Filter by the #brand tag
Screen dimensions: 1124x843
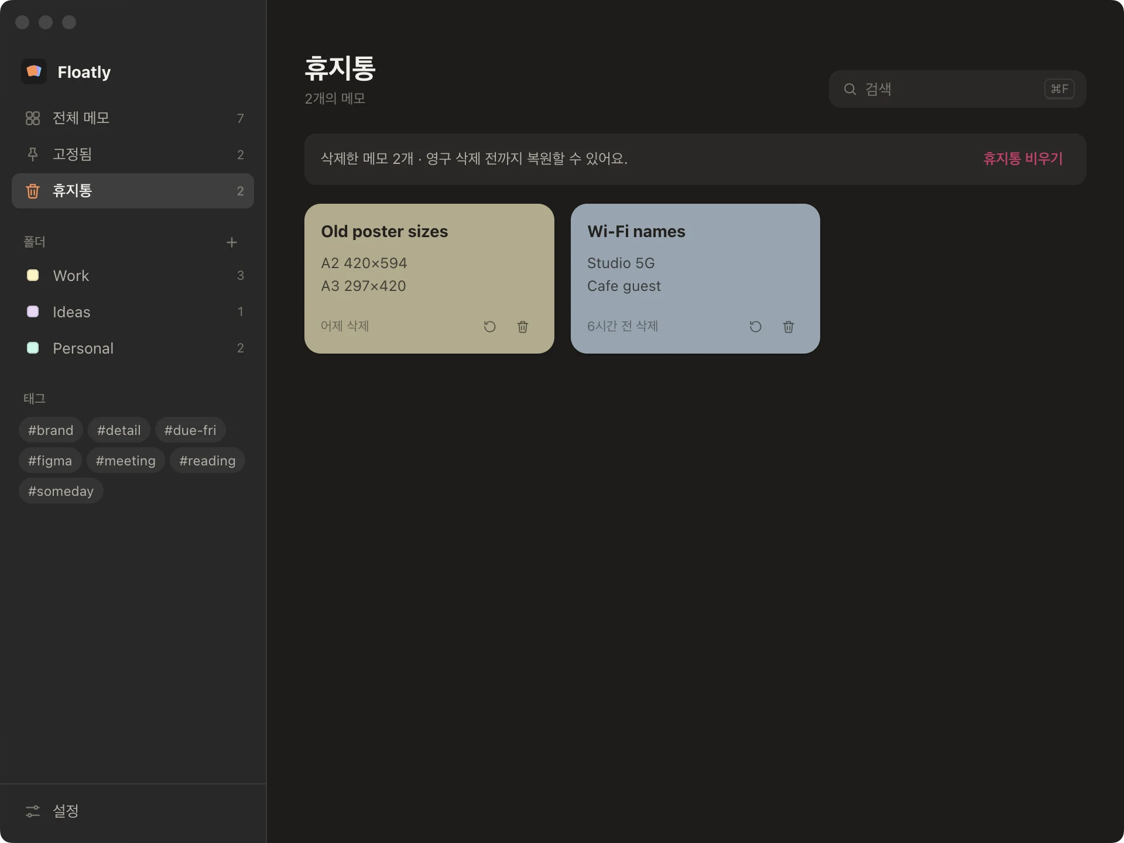pyautogui.click(x=51, y=430)
